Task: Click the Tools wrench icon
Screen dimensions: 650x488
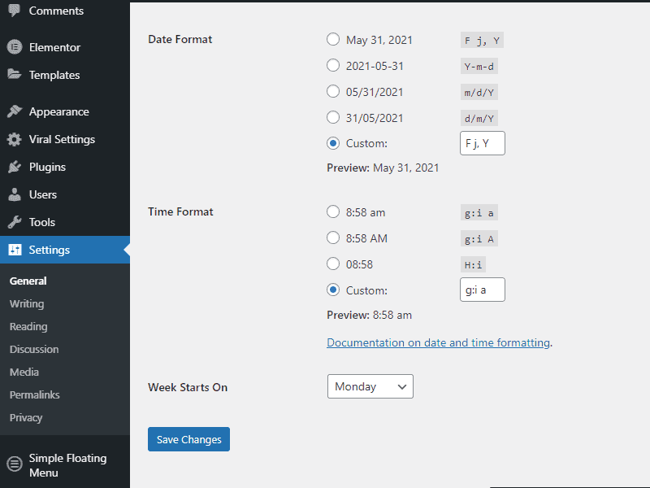Action: 15,222
